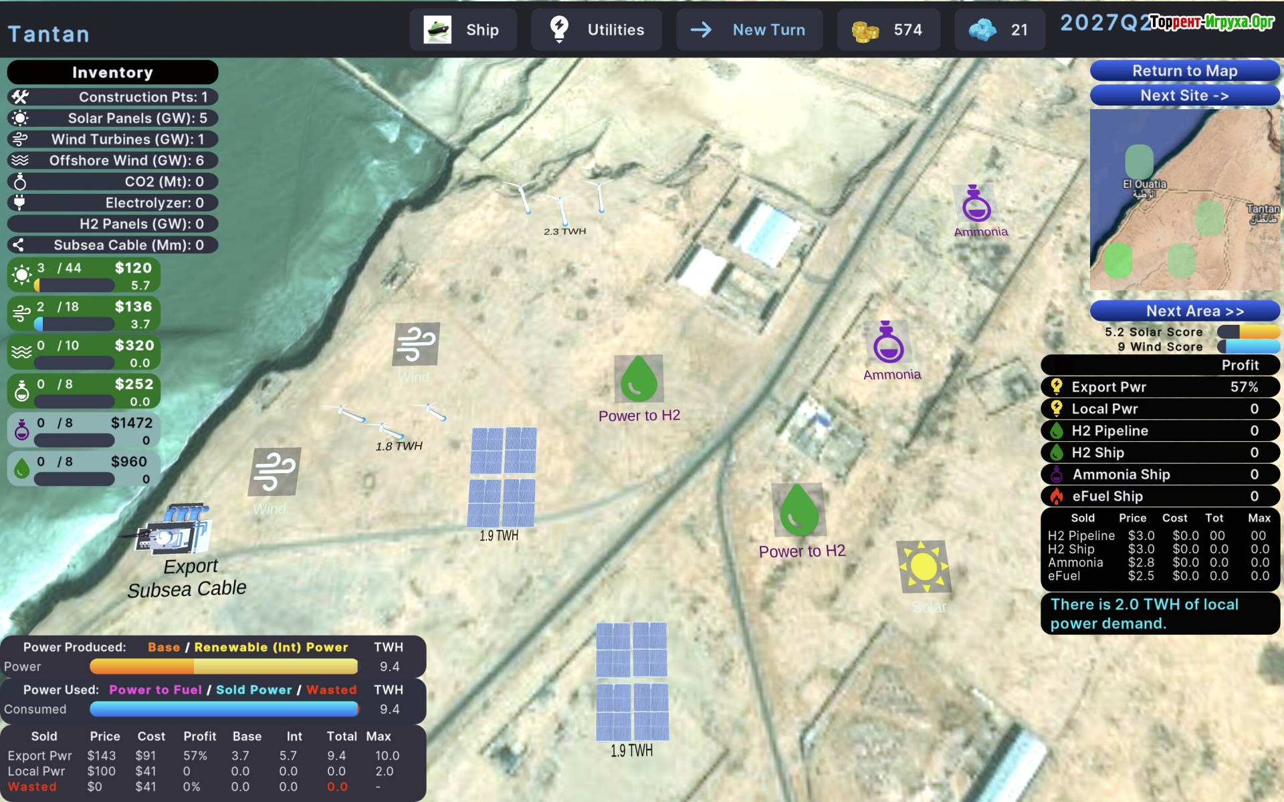Select the 1.9 TWH solar array near center

(502, 477)
